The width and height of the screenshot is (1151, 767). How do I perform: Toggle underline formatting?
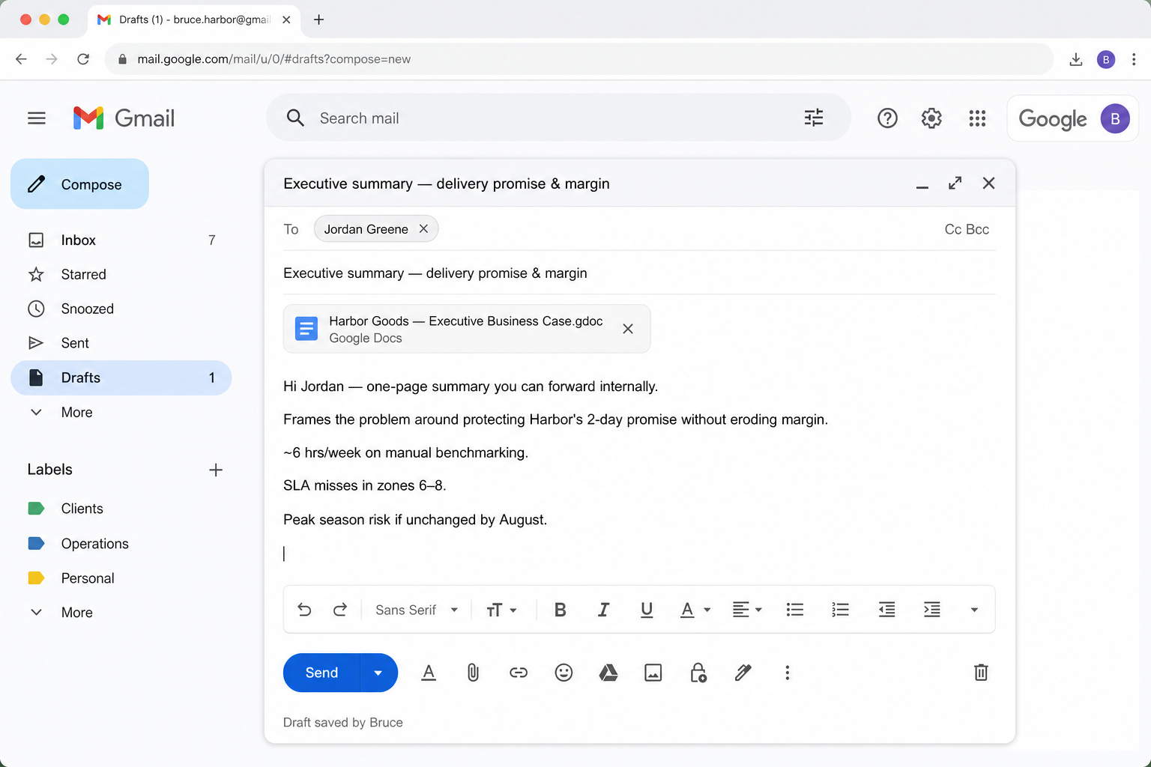647,610
